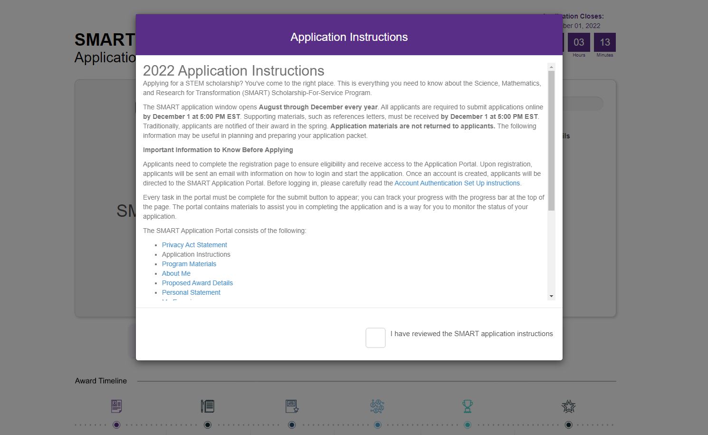This screenshot has height=435, width=708.
Task: Click the 03 Hours countdown box
Action: point(579,42)
